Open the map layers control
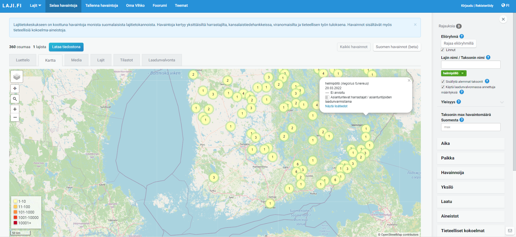Image resolution: width=516 pixels, height=237 pixels. tap(17, 76)
